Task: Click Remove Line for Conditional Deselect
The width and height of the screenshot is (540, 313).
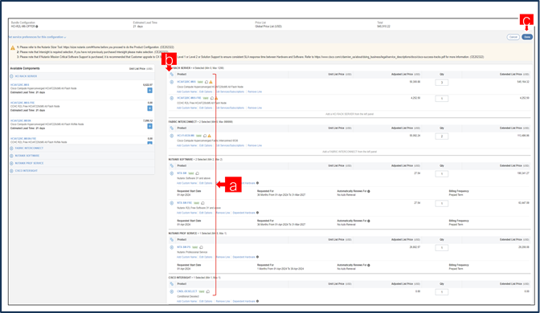Action: click(x=223, y=301)
